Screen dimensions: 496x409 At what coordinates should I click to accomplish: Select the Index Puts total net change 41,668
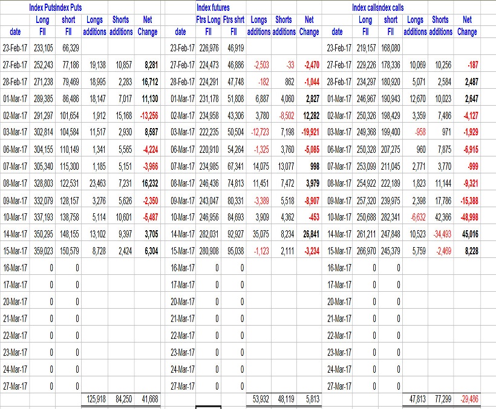148,399
